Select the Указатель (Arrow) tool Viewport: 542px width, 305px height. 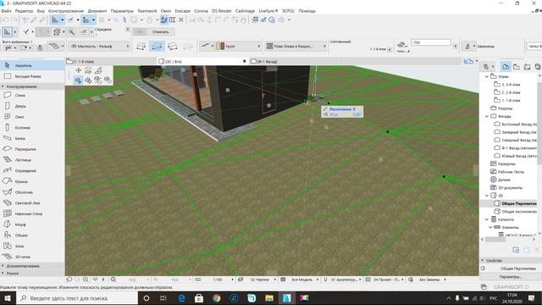pos(32,65)
